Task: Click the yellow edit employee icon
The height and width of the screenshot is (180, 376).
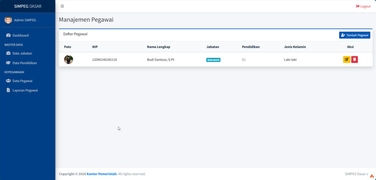Action: click(x=346, y=59)
